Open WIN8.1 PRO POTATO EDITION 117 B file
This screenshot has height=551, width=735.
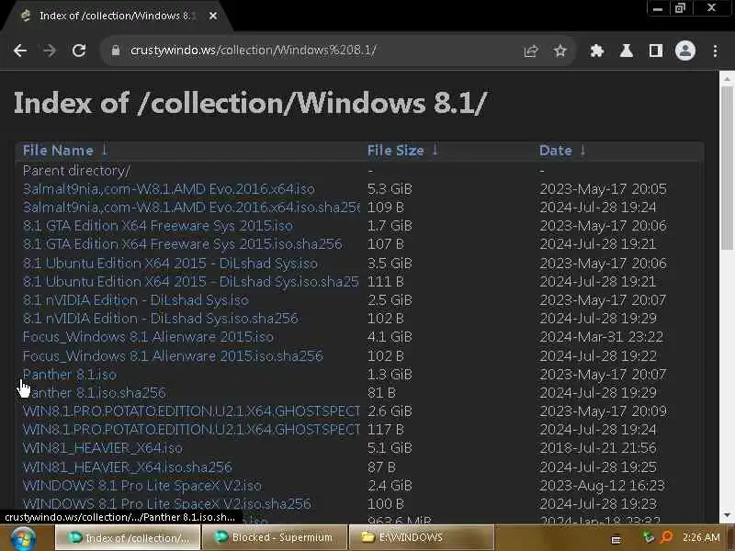click(x=191, y=429)
